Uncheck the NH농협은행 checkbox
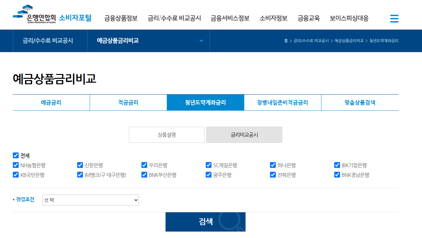 [x=16, y=165]
